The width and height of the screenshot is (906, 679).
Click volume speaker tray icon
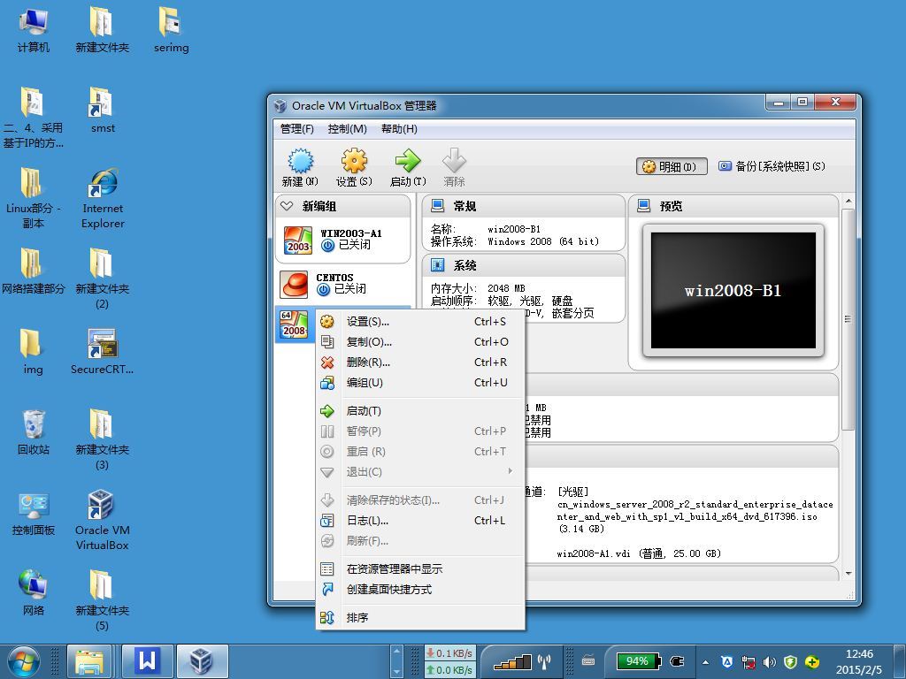click(x=769, y=661)
